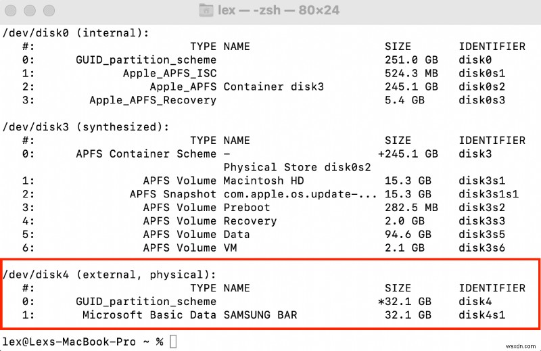Click the "Preboot" volume name
Viewport: 541px width, 351px height.
[x=247, y=208]
